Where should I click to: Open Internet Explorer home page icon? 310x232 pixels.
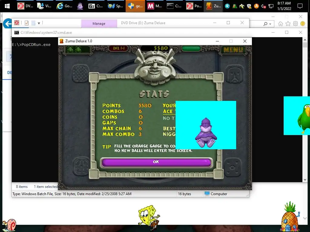pyautogui.click(x=280, y=24)
